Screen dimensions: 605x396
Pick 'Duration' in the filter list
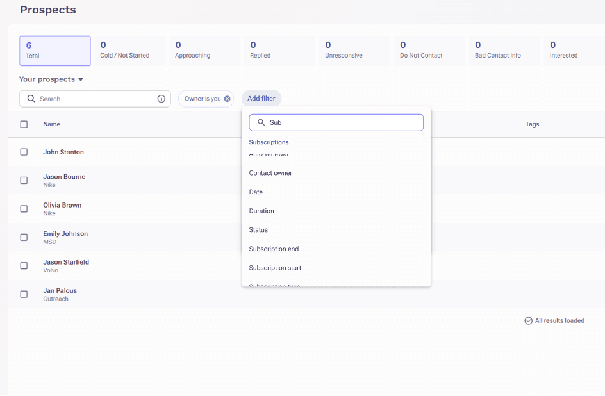[261, 211]
